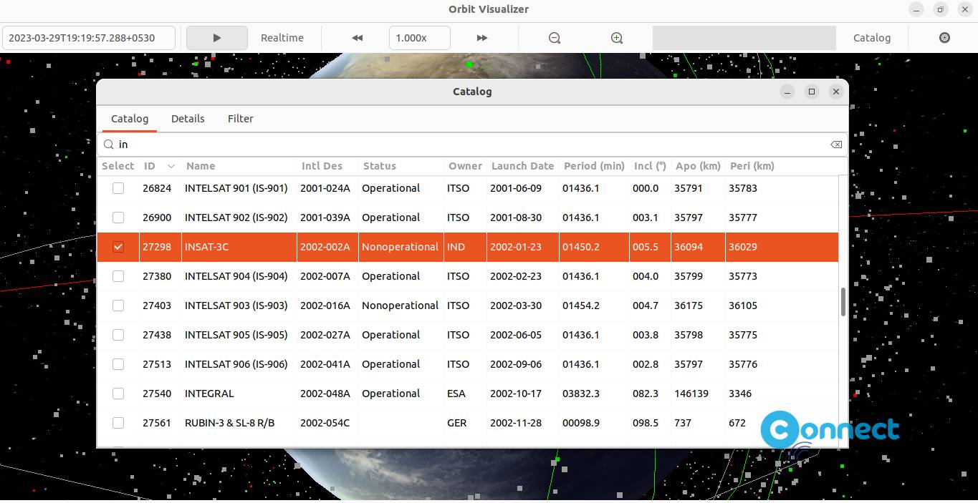Image resolution: width=978 pixels, height=503 pixels.
Task: Maximize the Orbit Visualizer main window
Action: pos(941,9)
